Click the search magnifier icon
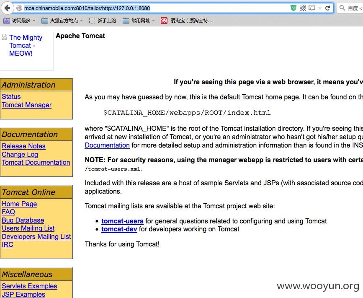The width and height of the screenshot is (363, 298). pos(342,8)
